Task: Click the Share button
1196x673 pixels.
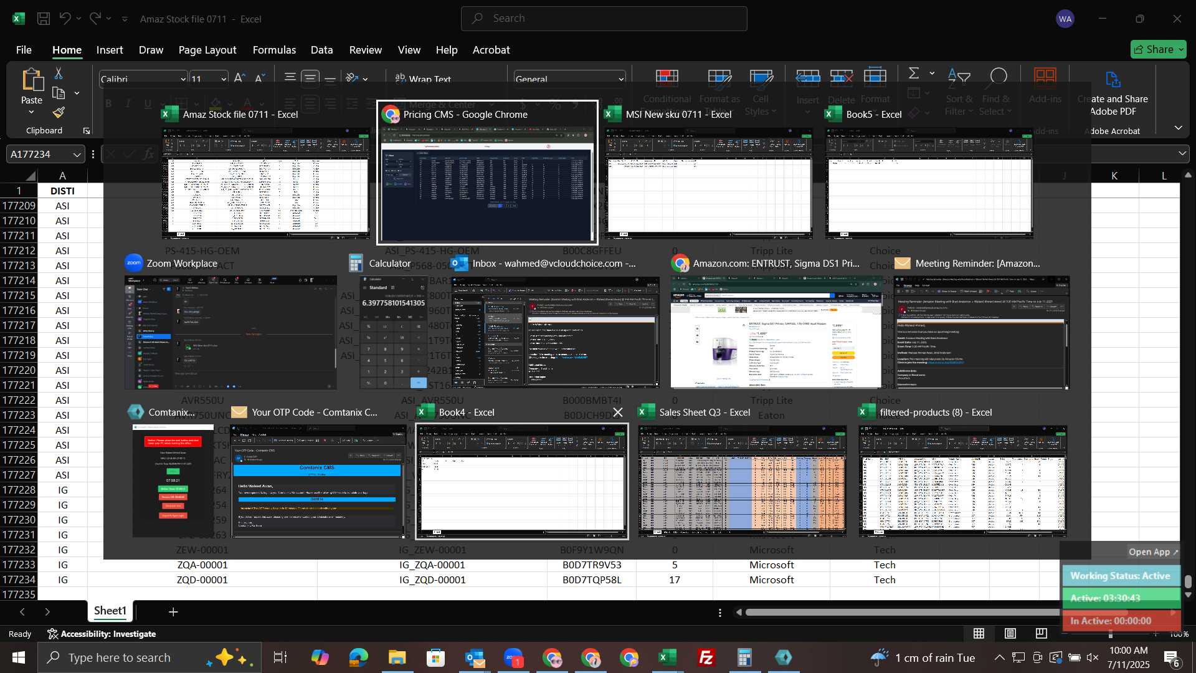Action: point(1158,49)
